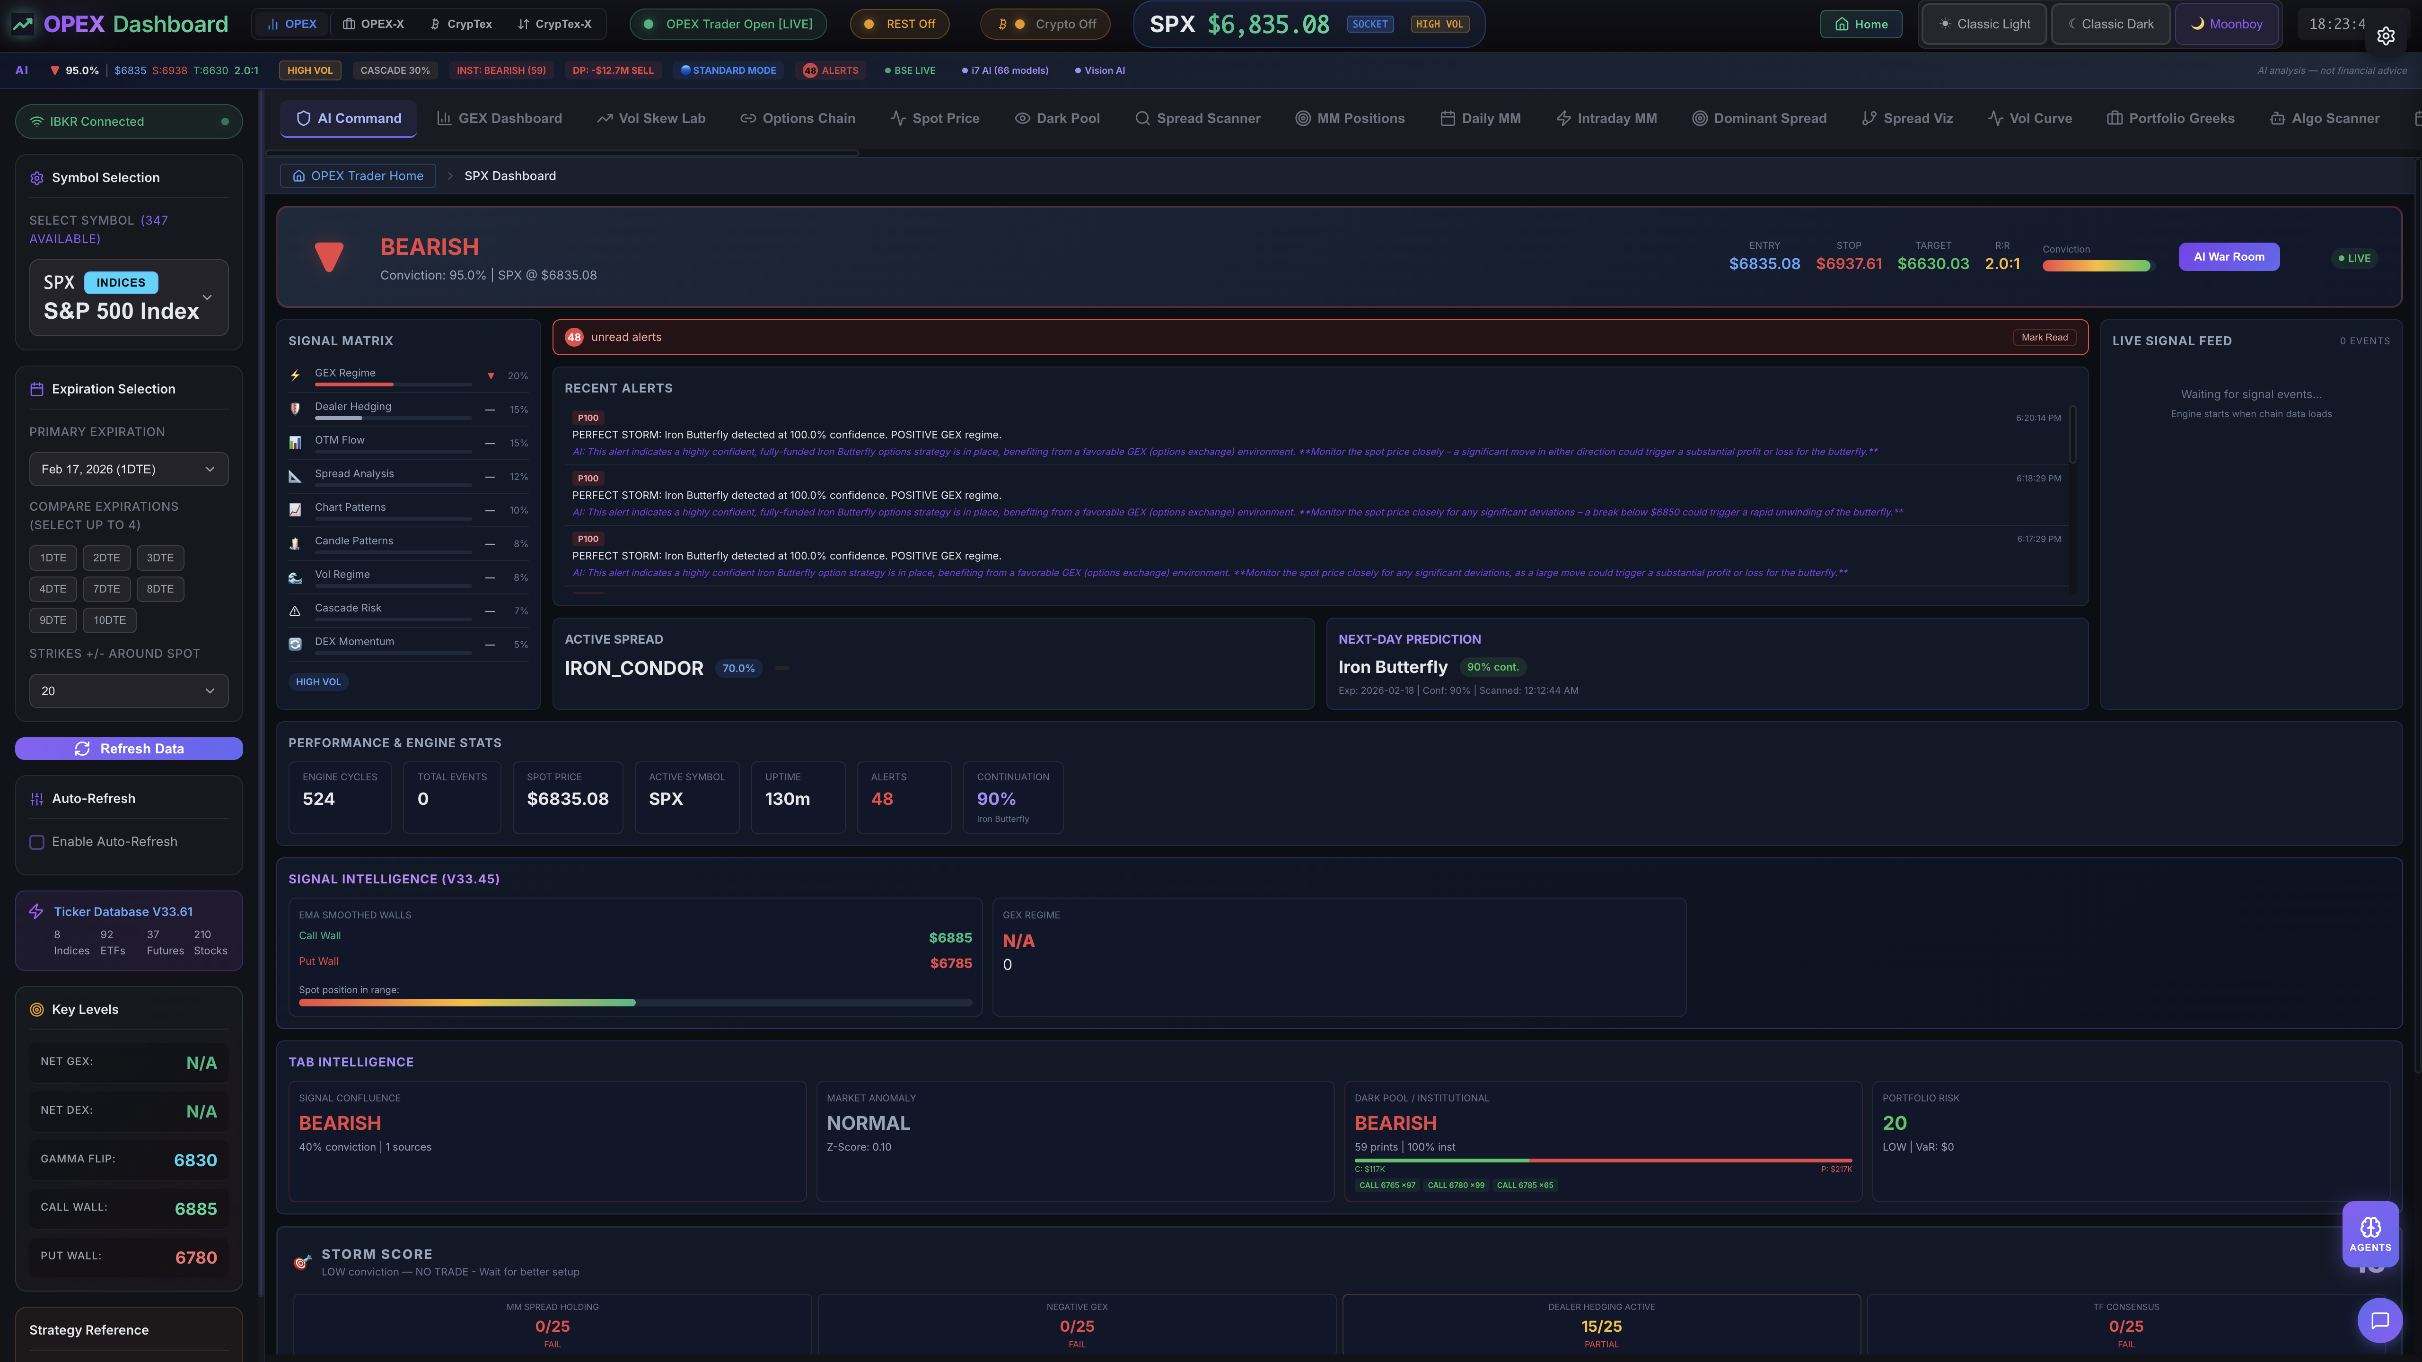Enable the Auto-Refresh checkbox

tap(37, 842)
